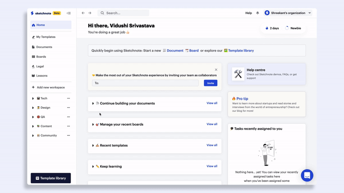Collapse the sidebar with the toggle icon
Screen dimensions: 344x193
[69, 13]
